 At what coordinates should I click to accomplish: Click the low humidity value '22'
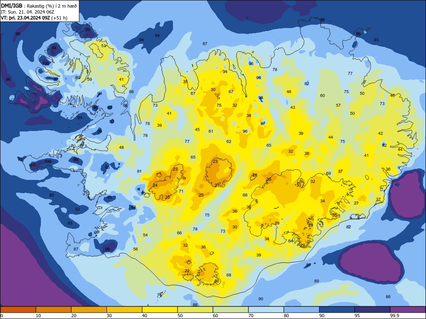click(187, 271)
